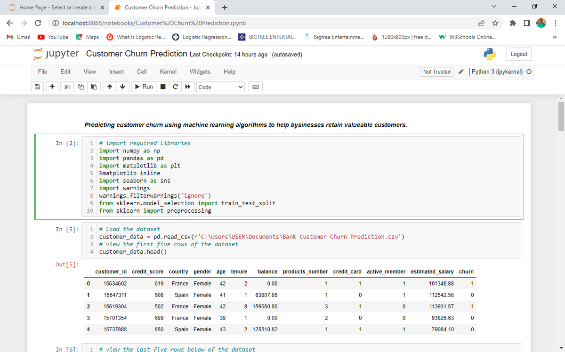Screen dimensions: 565x352
Task: Open the Maps bookmark
Action: tap(88, 37)
